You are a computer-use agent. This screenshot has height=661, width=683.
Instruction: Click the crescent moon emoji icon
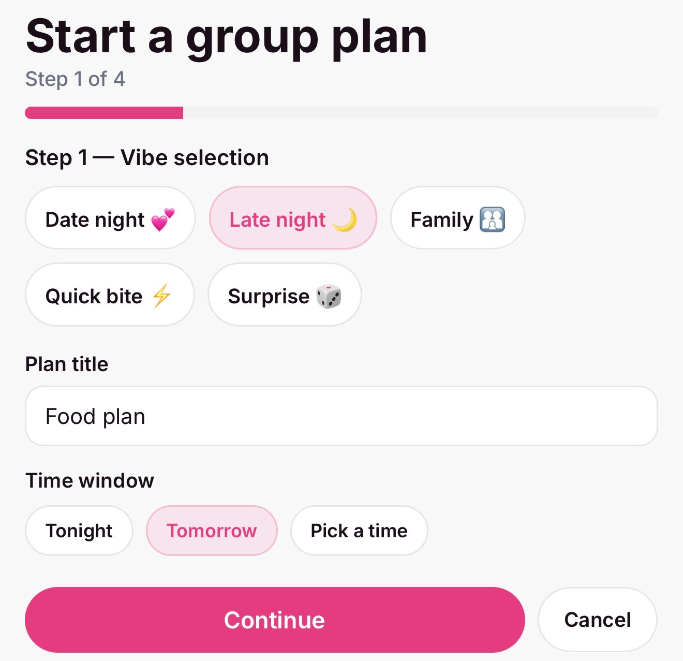(x=345, y=220)
